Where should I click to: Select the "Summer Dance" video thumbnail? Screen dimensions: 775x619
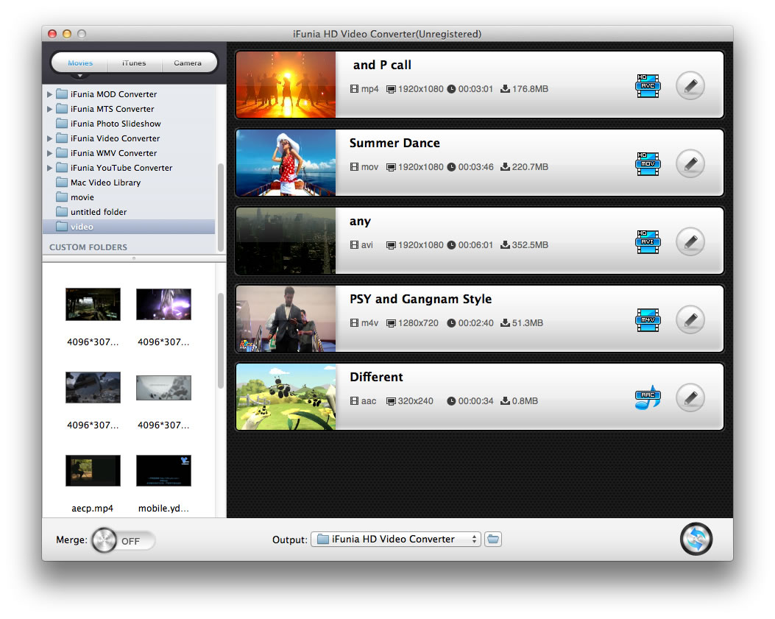pyautogui.click(x=286, y=163)
